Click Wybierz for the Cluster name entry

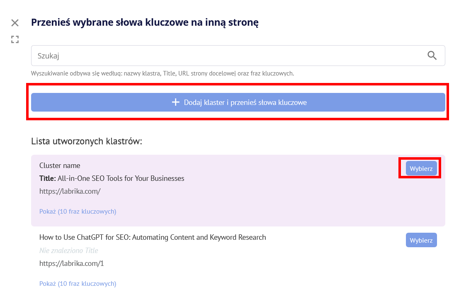(x=421, y=168)
